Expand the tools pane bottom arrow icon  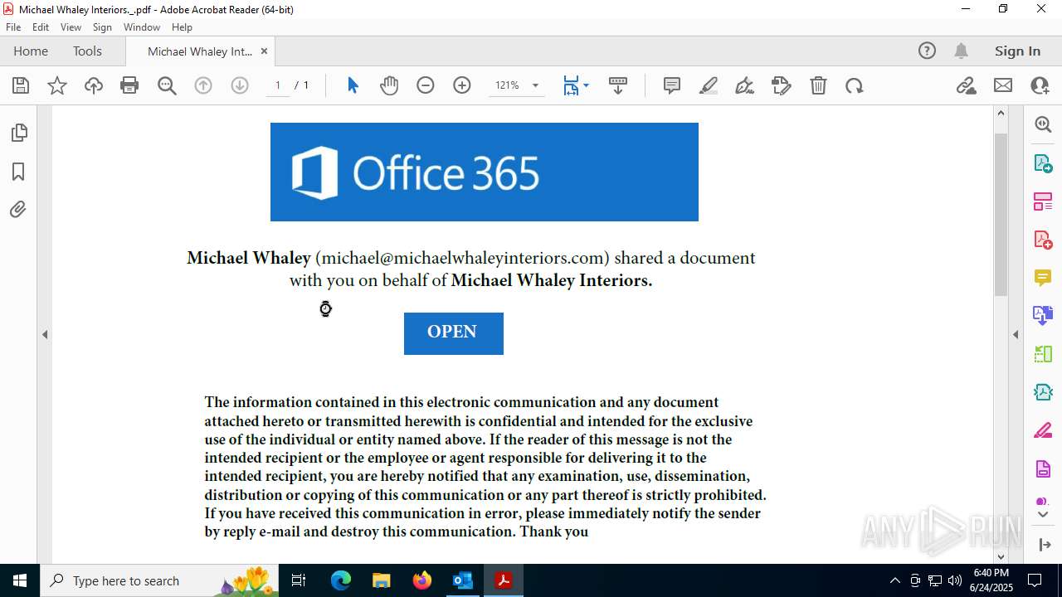click(x=1043, y=544)
